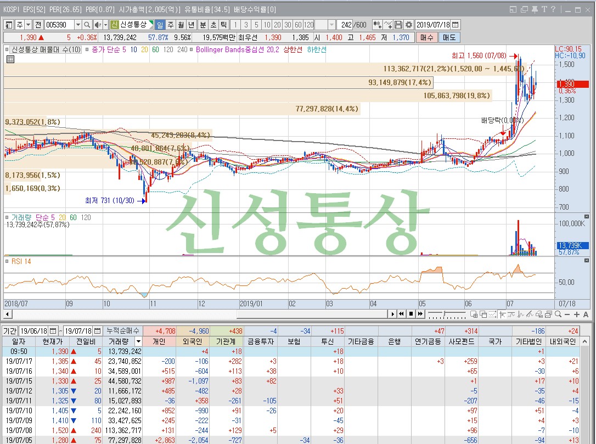Open calendar icon next to 2019/07/18
596x444 pixels.
(x=456, y=25)
